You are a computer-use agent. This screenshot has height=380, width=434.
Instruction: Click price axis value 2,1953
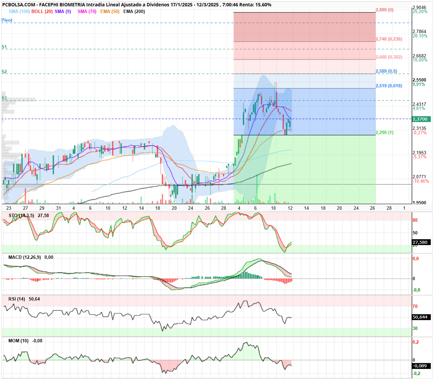click(x=419, y=153)
